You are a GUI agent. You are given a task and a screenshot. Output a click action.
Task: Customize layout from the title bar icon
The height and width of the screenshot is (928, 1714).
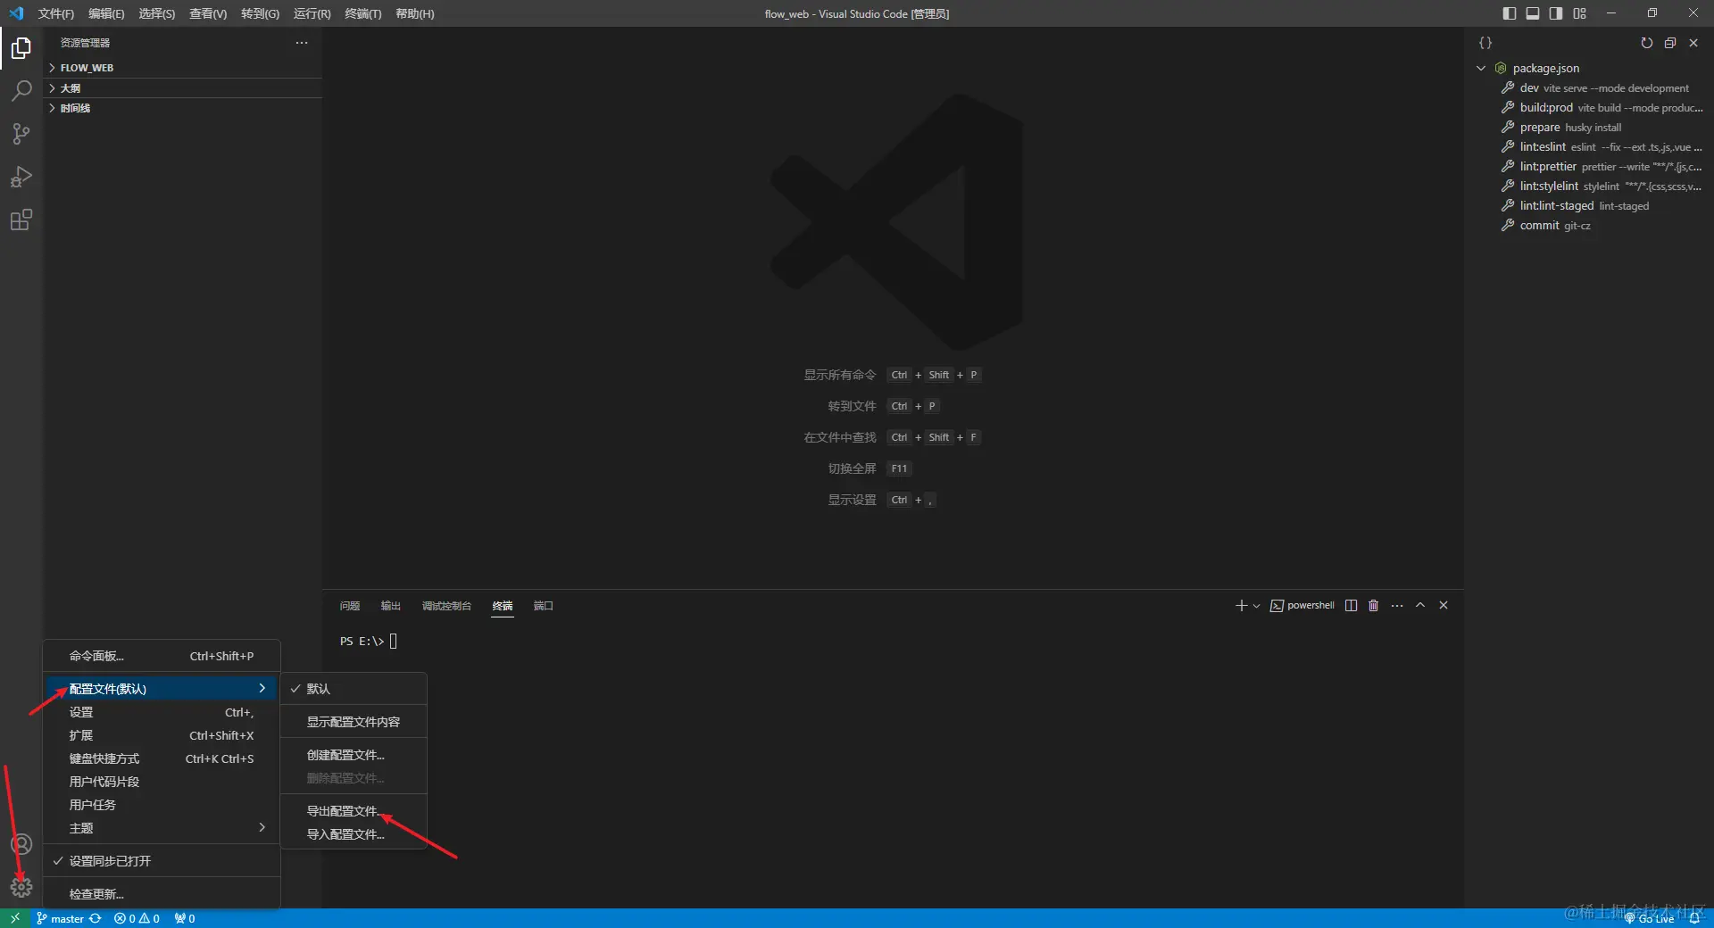click(x=1580, y=13)
